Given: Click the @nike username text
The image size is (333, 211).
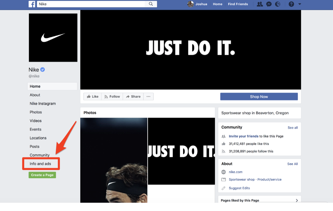Looking at the screenshot, I should pyautogui.click(x=34, y=76).
